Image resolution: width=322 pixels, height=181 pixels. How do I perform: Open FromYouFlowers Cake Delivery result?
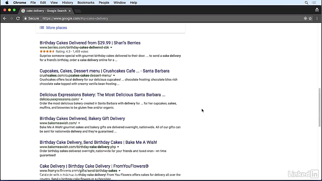pyautogui.click(x=94, y=166)
